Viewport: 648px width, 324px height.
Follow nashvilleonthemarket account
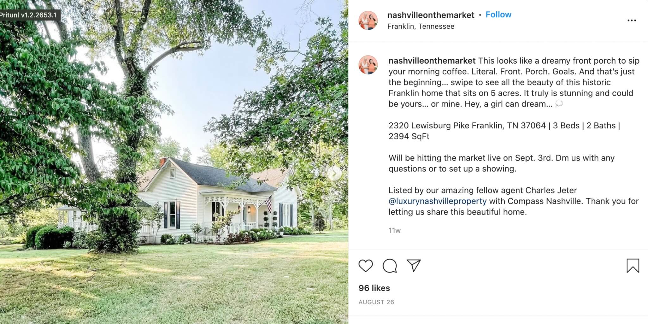(x=498, y=15)
